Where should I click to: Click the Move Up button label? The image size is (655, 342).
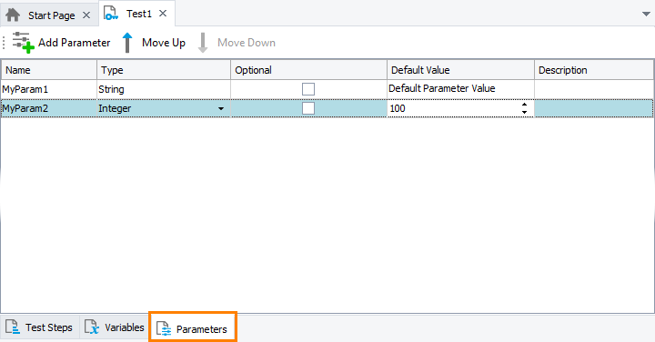164,43
